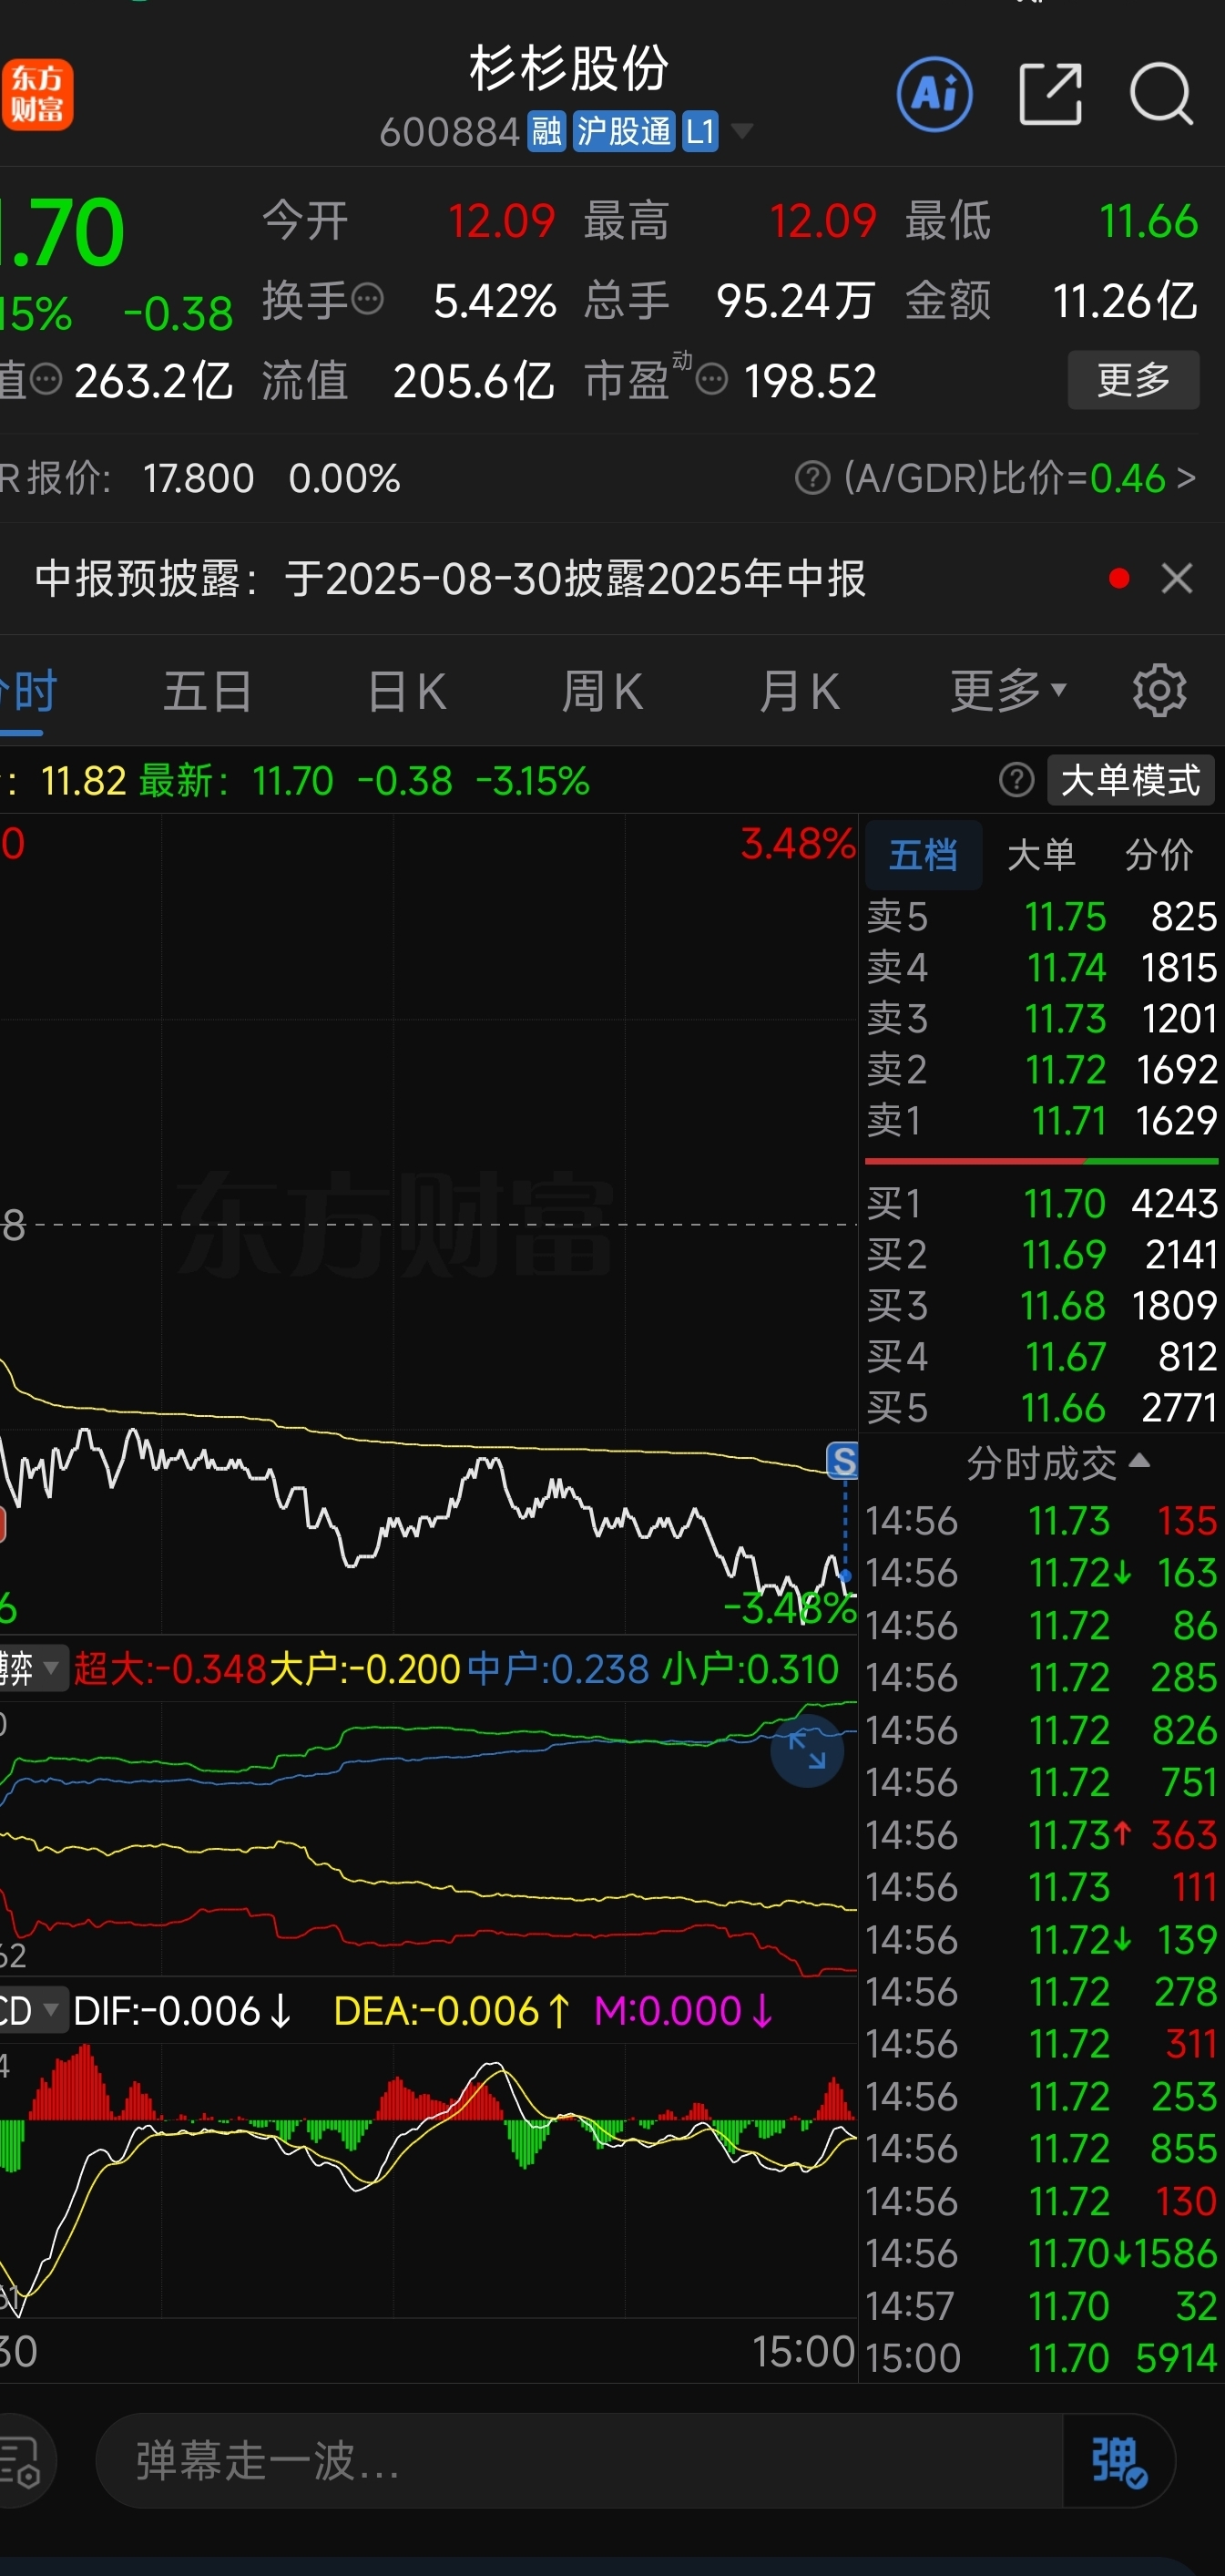Tap the 换手 info icon

pos(368,299)
